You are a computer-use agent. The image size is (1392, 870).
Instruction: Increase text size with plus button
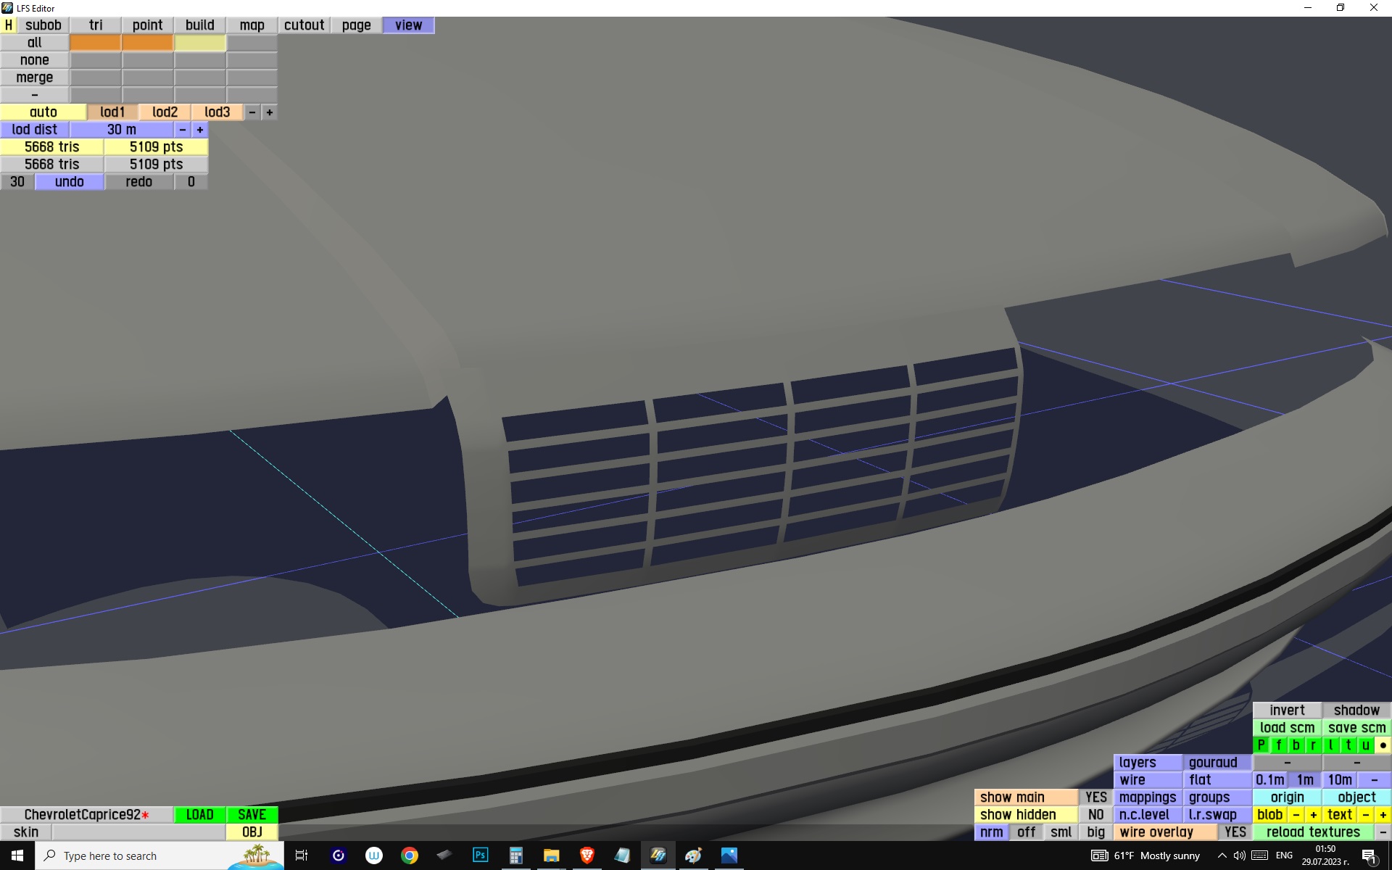click(1383, 815)
